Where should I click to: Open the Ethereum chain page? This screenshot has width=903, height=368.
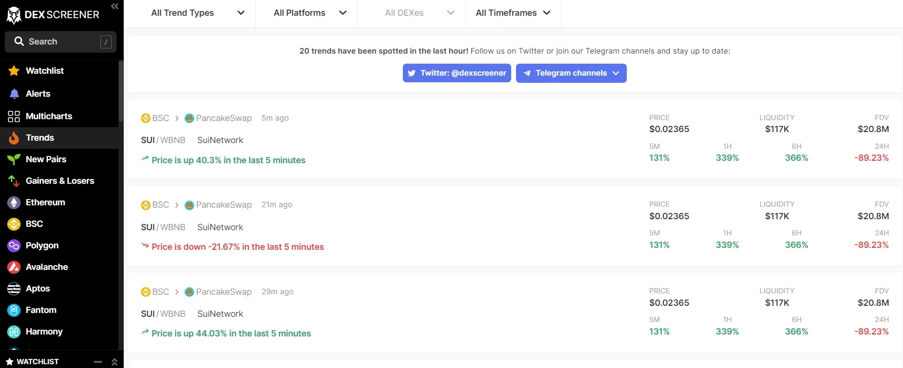59,202
